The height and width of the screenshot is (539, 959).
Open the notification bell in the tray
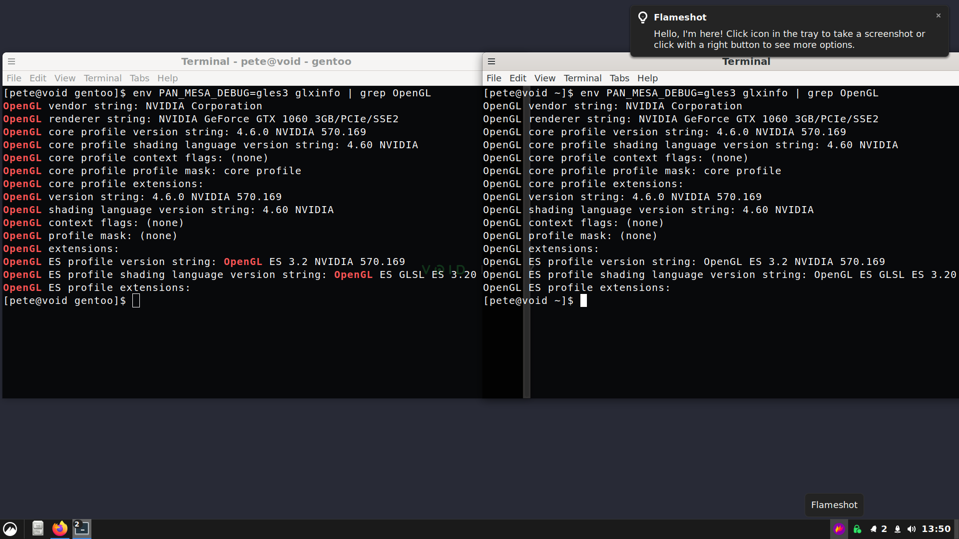tap(874, 529)
